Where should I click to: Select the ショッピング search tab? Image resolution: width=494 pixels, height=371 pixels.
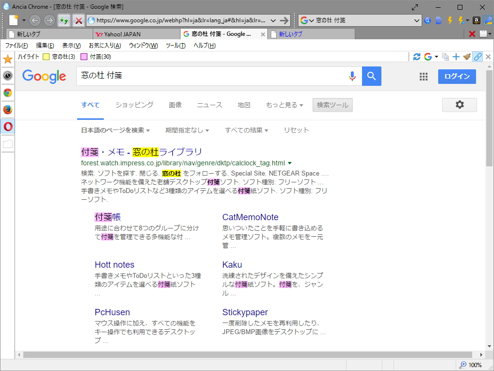click(134, 105)
